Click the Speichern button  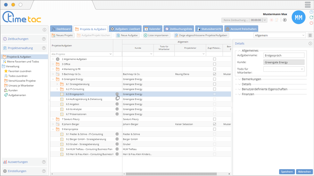pos(287,172)
